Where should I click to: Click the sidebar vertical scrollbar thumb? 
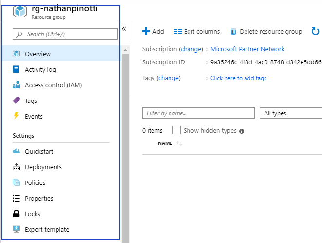click(125, 148)
